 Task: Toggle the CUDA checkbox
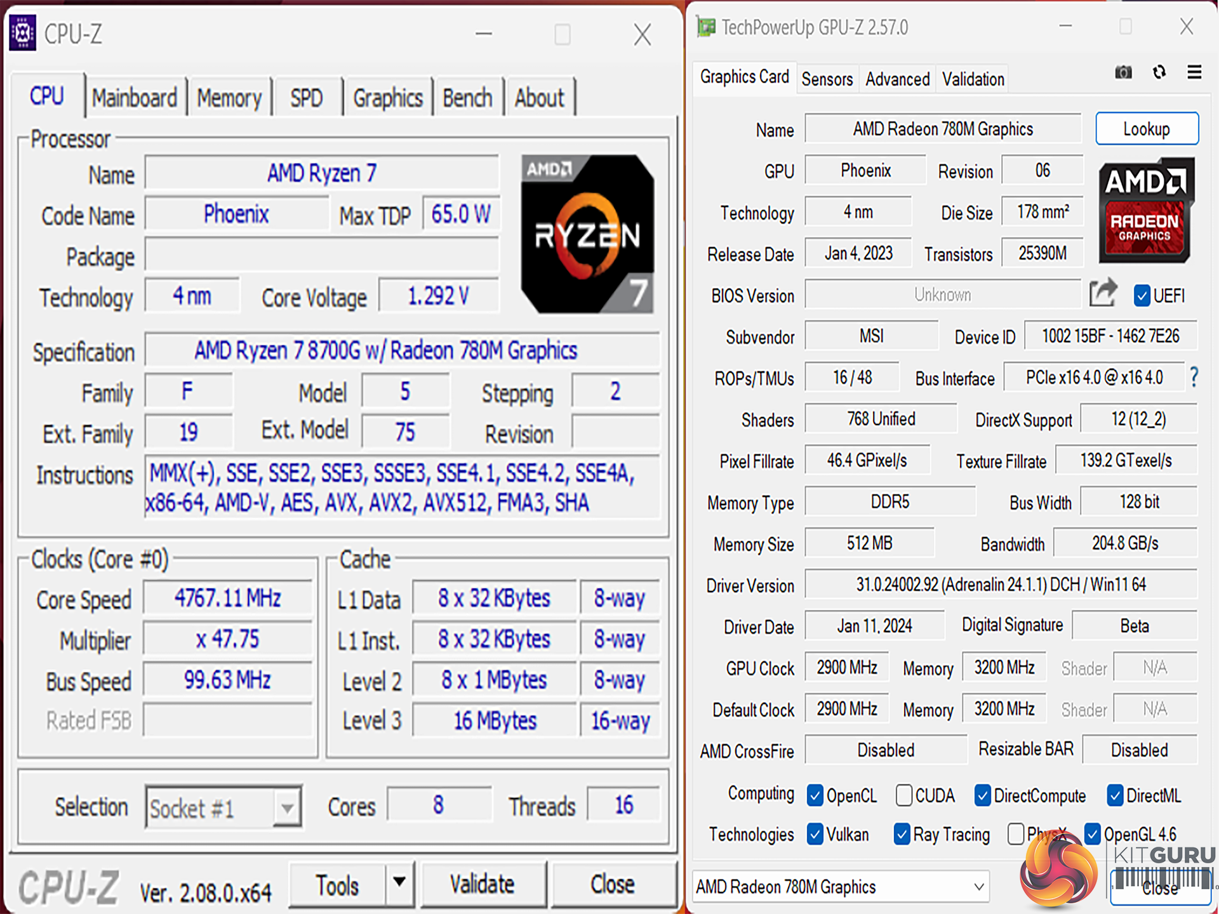904,795
